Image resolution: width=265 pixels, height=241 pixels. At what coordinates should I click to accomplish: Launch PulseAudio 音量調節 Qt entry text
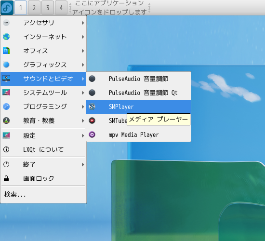tap(143, 93)
